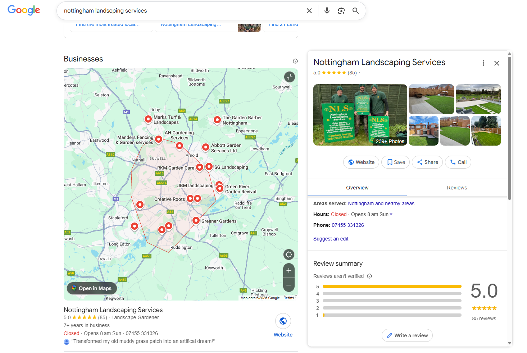
Task: Collapse the map using top-right icon
Action: pyautogui.click(x=289, y=77)
